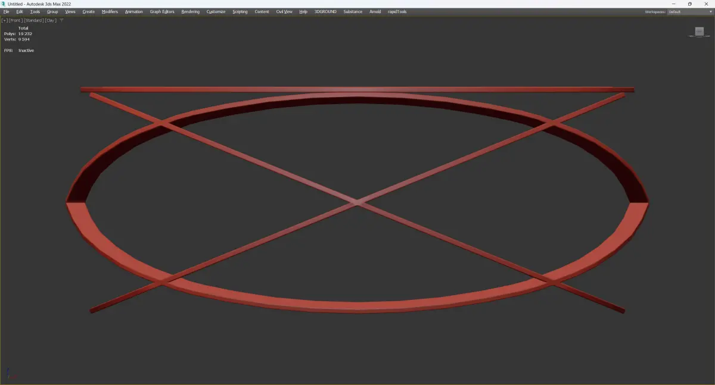The height and width of the screenshot is (385, 715).
Task: Click the [Clay] visual style label
Action: (51, 20)
